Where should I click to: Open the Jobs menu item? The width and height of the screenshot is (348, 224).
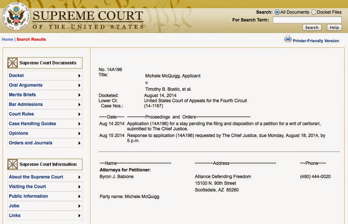click(45, 206)
